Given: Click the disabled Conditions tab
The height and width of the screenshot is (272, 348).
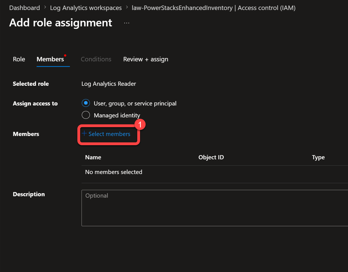Looking at the screenshot, I should 96,59.
